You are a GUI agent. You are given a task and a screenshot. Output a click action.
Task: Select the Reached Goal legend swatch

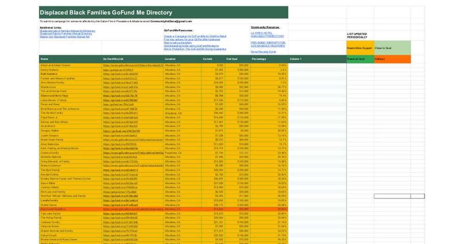[x=360, y=59]
